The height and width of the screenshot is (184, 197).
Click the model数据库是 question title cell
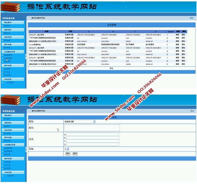35,45
